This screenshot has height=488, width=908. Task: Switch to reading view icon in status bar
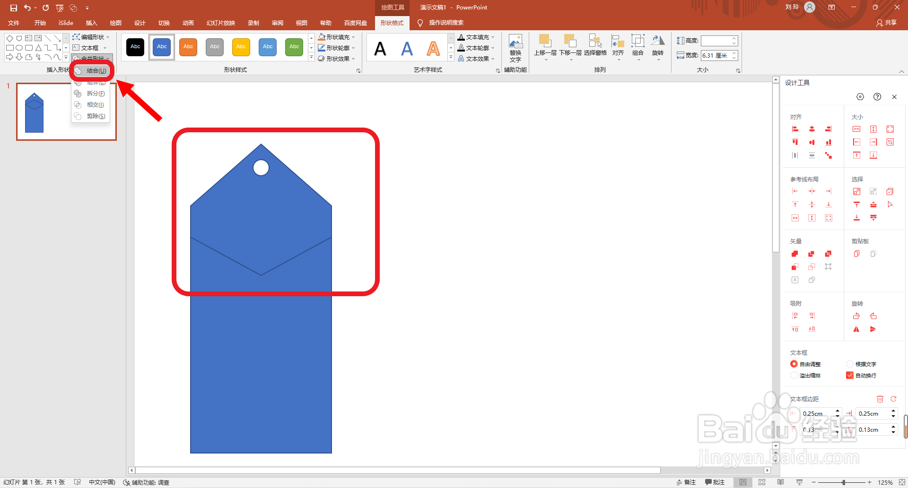780,482
